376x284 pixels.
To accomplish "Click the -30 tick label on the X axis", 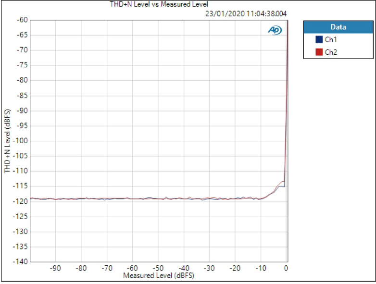I will (209, 268).
